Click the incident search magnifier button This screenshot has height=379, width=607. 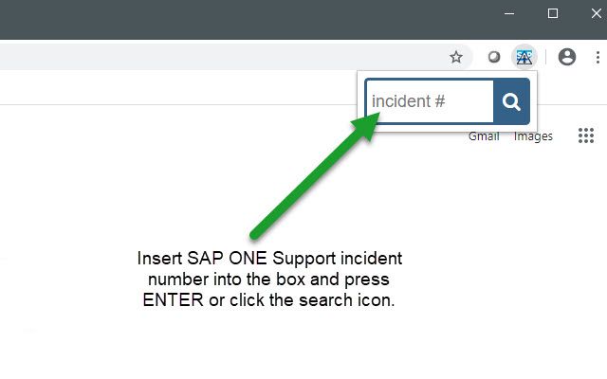coord(511,101)
